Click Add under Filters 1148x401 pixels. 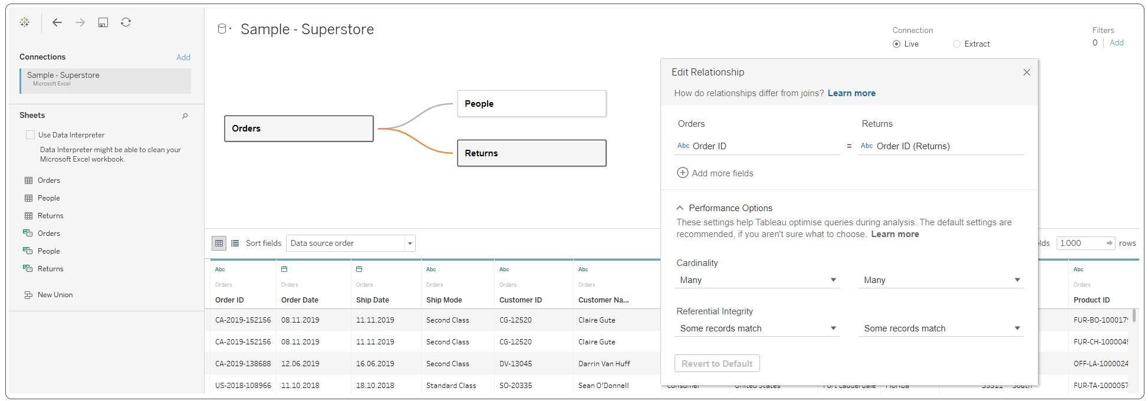coord(1117,42)
